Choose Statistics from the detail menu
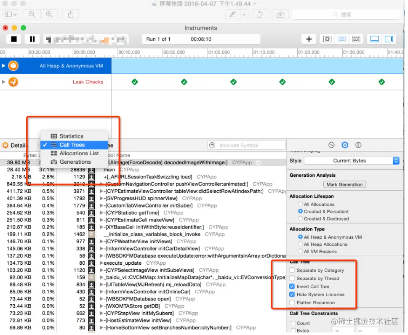 point(74,136)
